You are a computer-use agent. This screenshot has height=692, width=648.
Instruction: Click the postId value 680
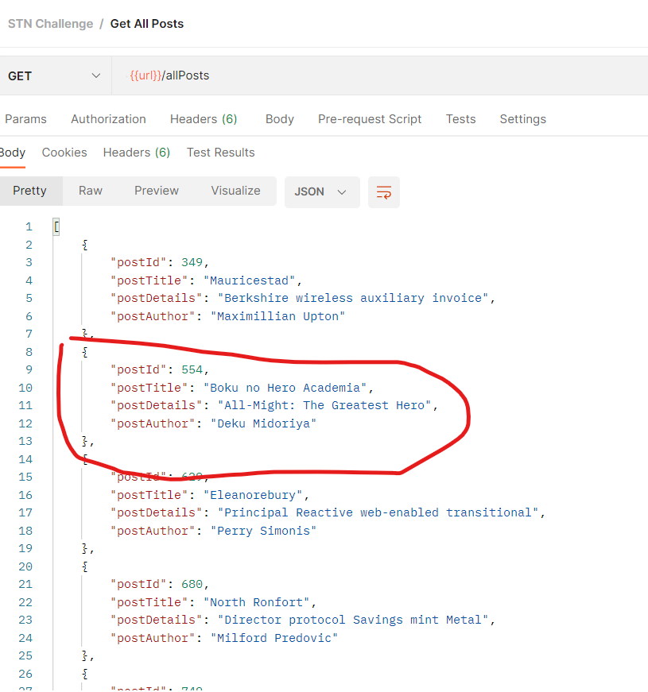pyautogui.click(x=192, y=584)
